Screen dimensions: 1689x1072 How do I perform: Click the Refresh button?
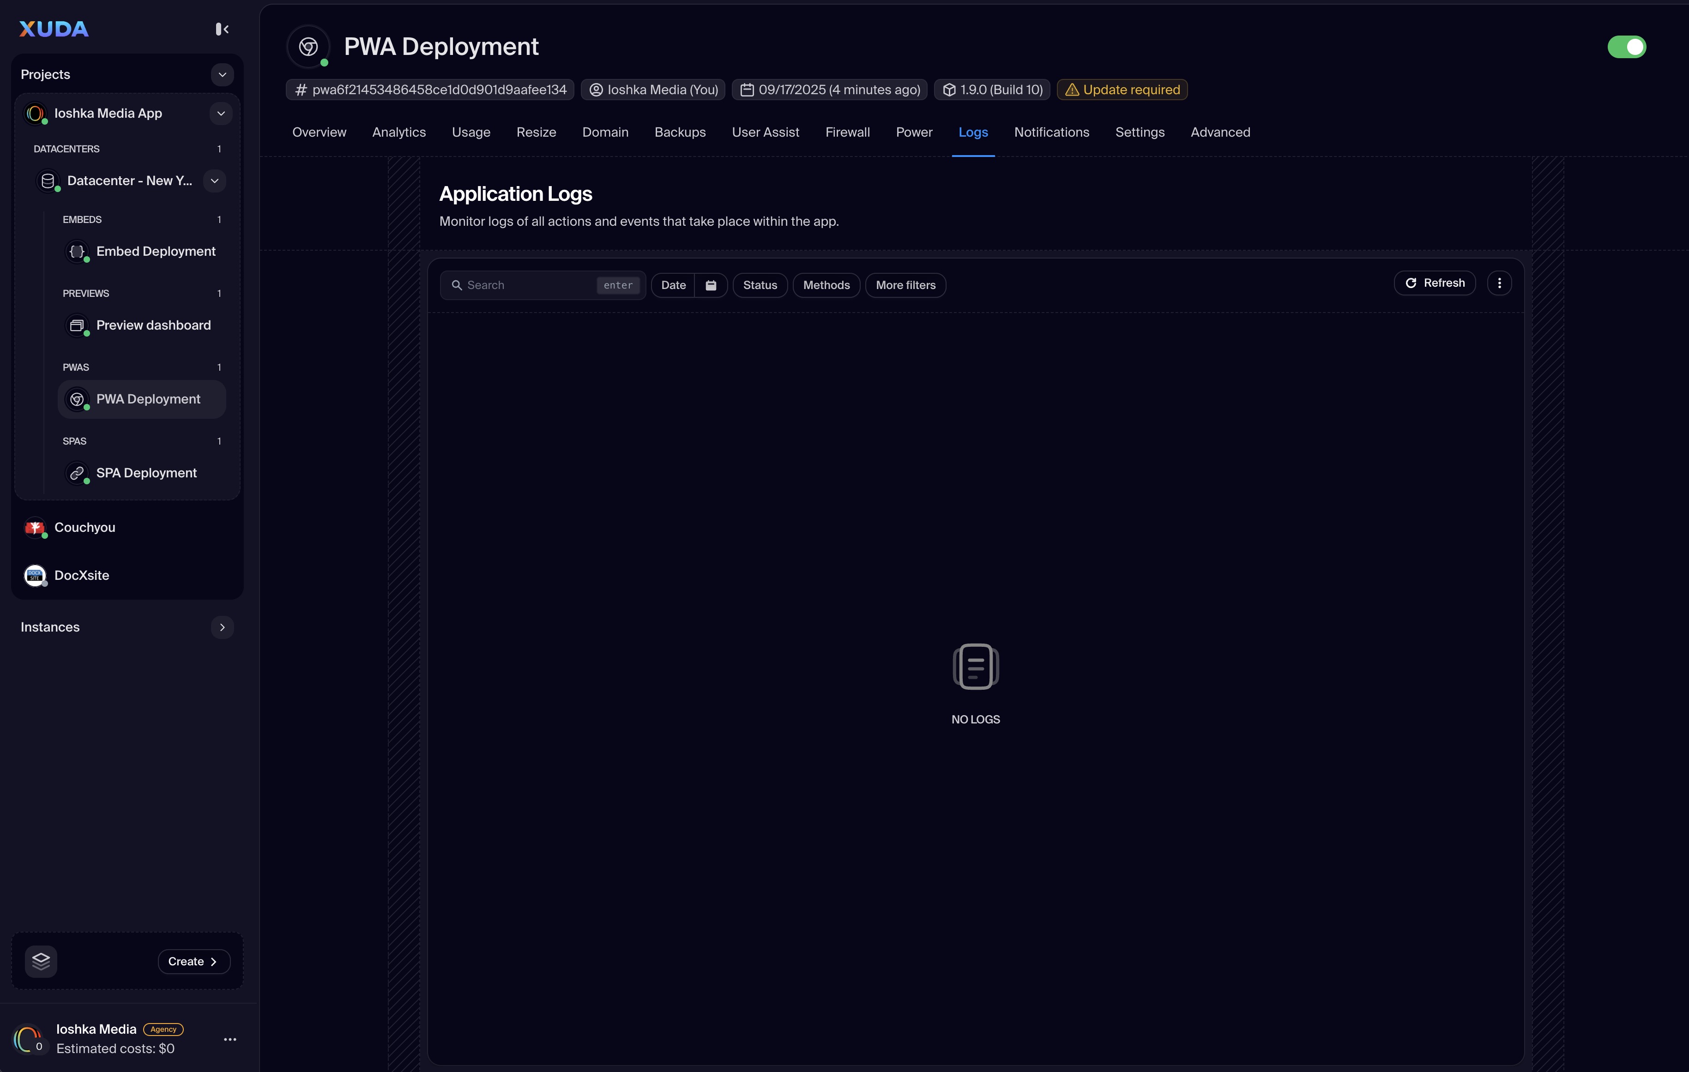click(x=1435, y=283)
